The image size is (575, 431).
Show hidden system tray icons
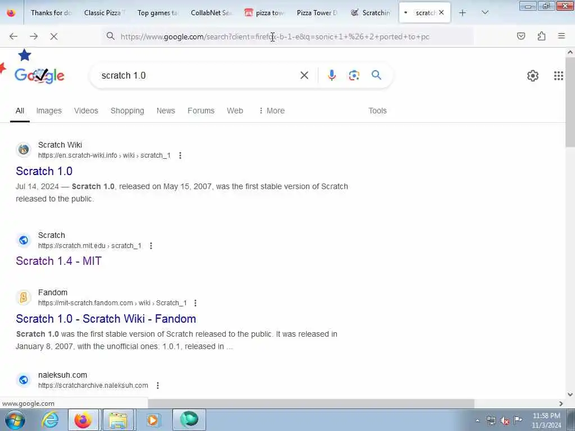point(477,421)
